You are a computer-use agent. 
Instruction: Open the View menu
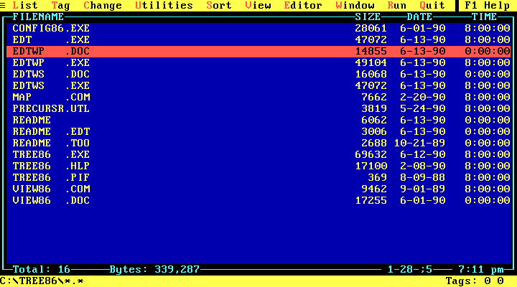coord(258,6)
